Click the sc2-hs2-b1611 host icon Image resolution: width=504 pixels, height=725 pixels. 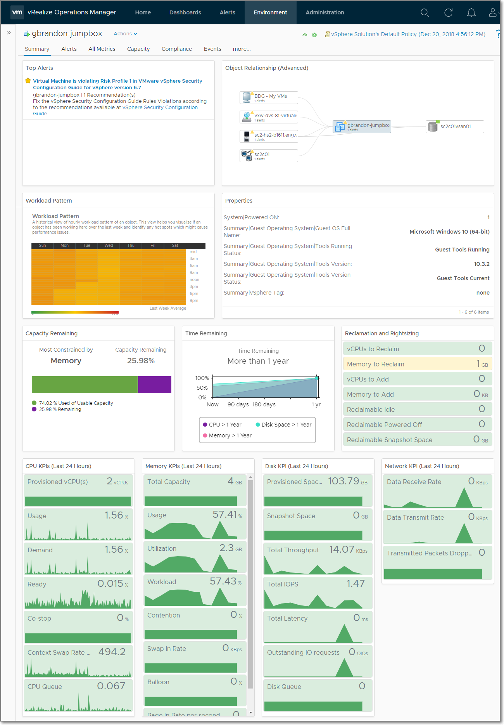[x=247, y=136]
